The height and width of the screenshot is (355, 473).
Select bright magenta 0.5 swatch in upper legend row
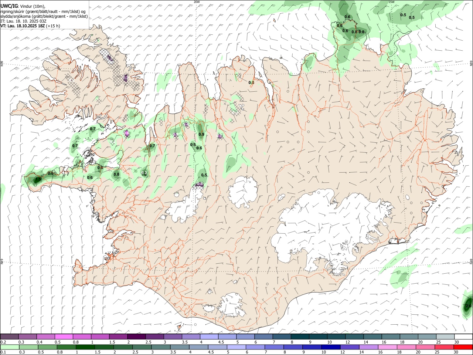tap(64, 337)
